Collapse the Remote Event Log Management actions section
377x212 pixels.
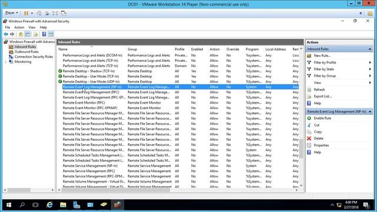(370, 111)
